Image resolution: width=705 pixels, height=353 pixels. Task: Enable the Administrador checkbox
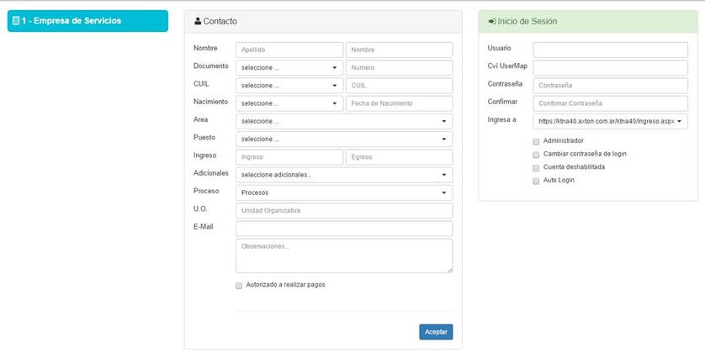tap(535, 141)
